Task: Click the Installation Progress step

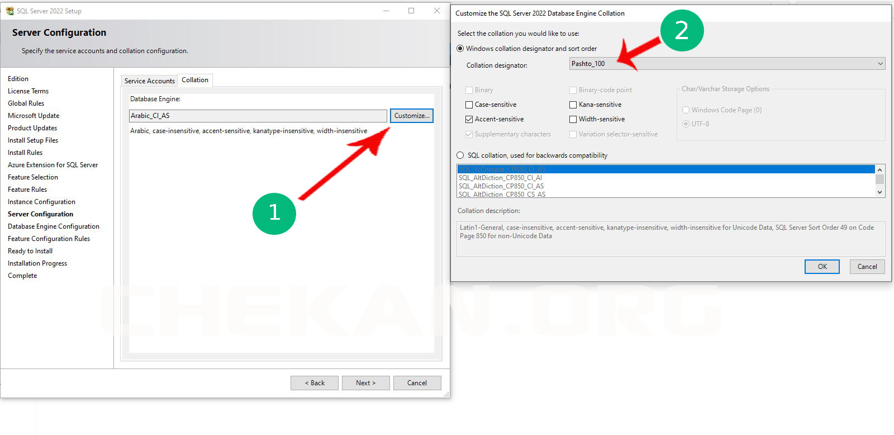Action: [x=37, y=263]
